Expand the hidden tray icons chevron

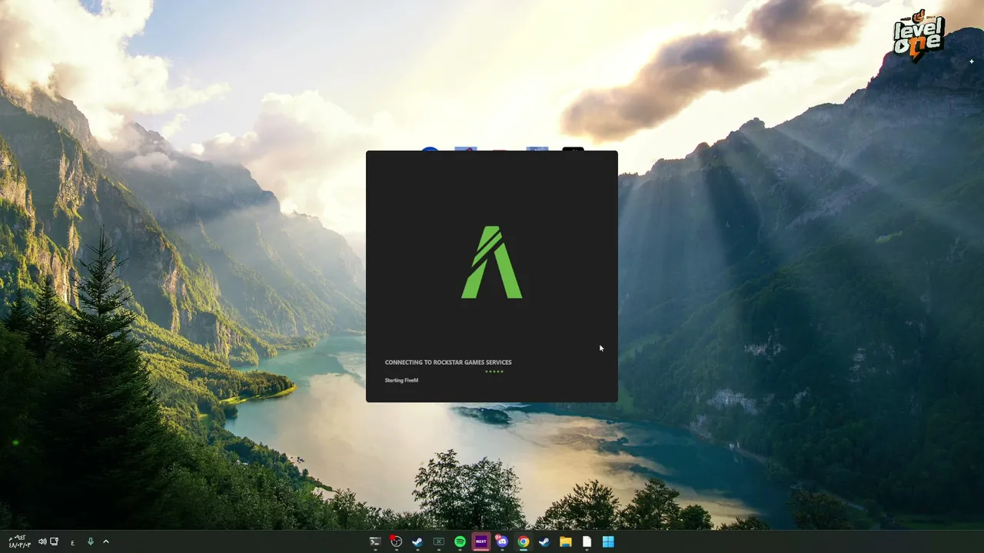coord(106,541)
